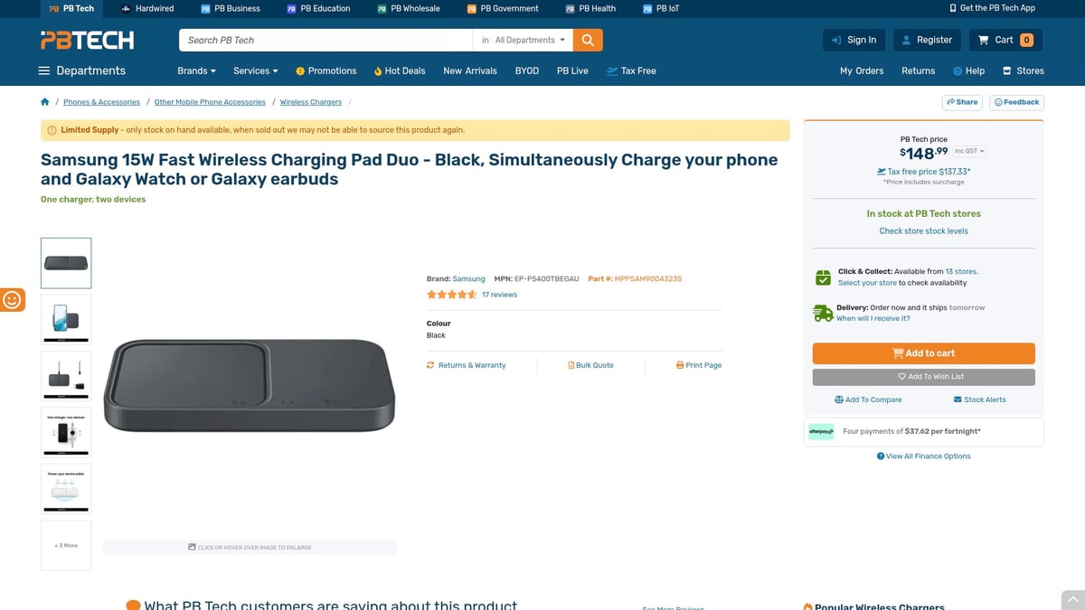
Task: Click the green Delivery truck icon
Action: (x=822, y=312)
